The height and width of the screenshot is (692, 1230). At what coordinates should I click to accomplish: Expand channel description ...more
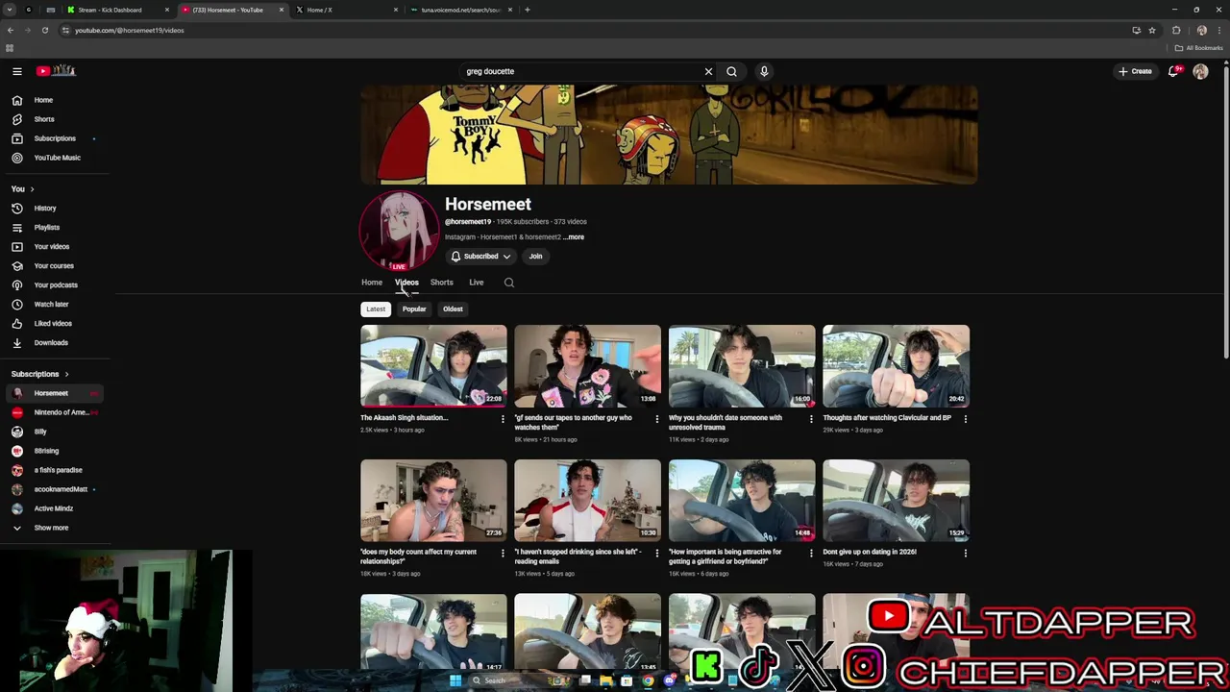click(574, 236)
